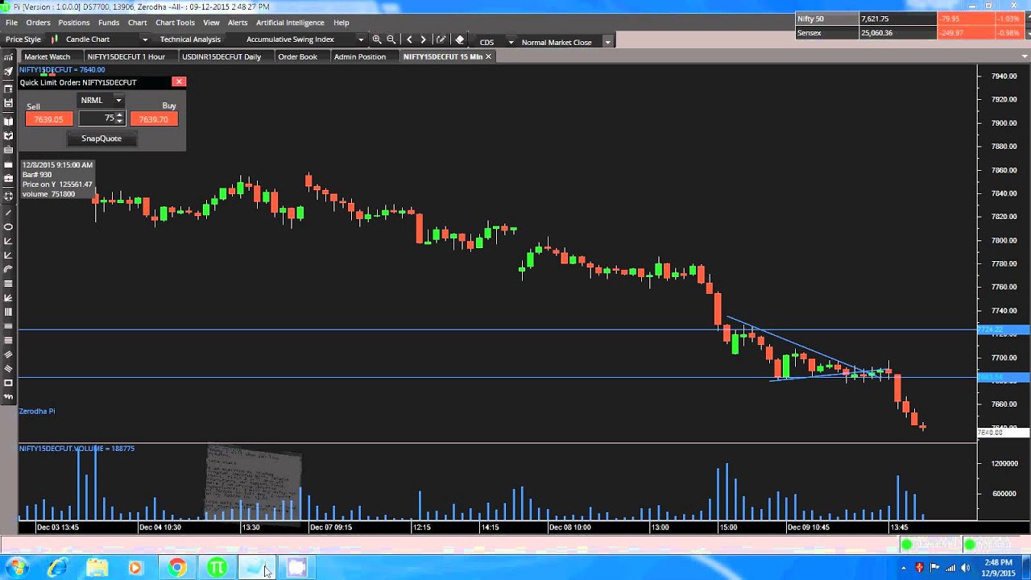
Task: Expand the Accumulative Swing Index indicator dropdown
Action: pyautogui.click(x=360, y=39)
